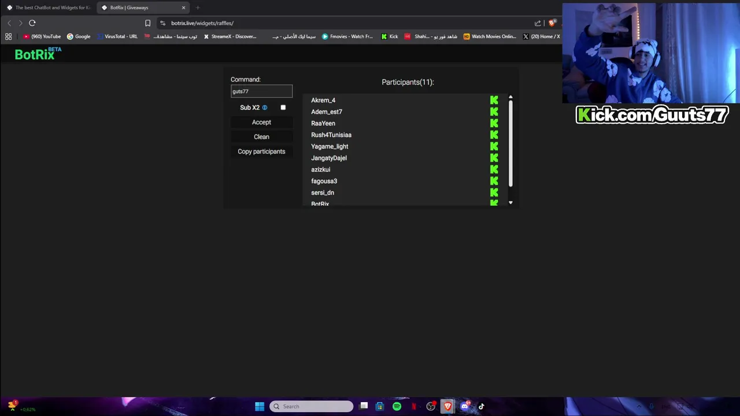
Task: Select participant JangatyDajel
Action: pyautogui.click(x=329, y=158)
